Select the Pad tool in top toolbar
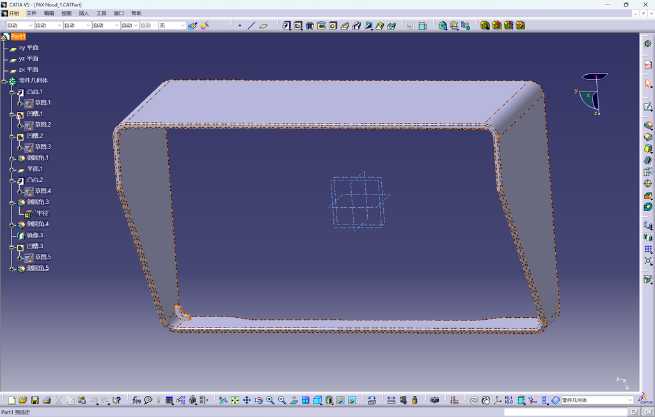655x417 pixels. pyautogui.click(x=287, y=26)
